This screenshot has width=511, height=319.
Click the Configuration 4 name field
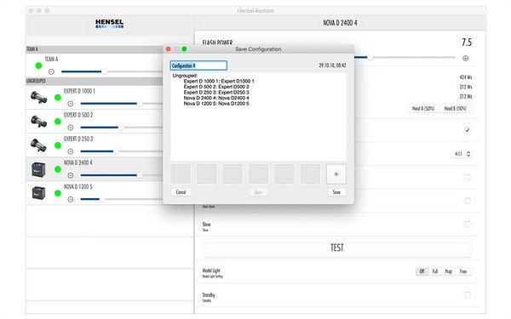[198, 66]
